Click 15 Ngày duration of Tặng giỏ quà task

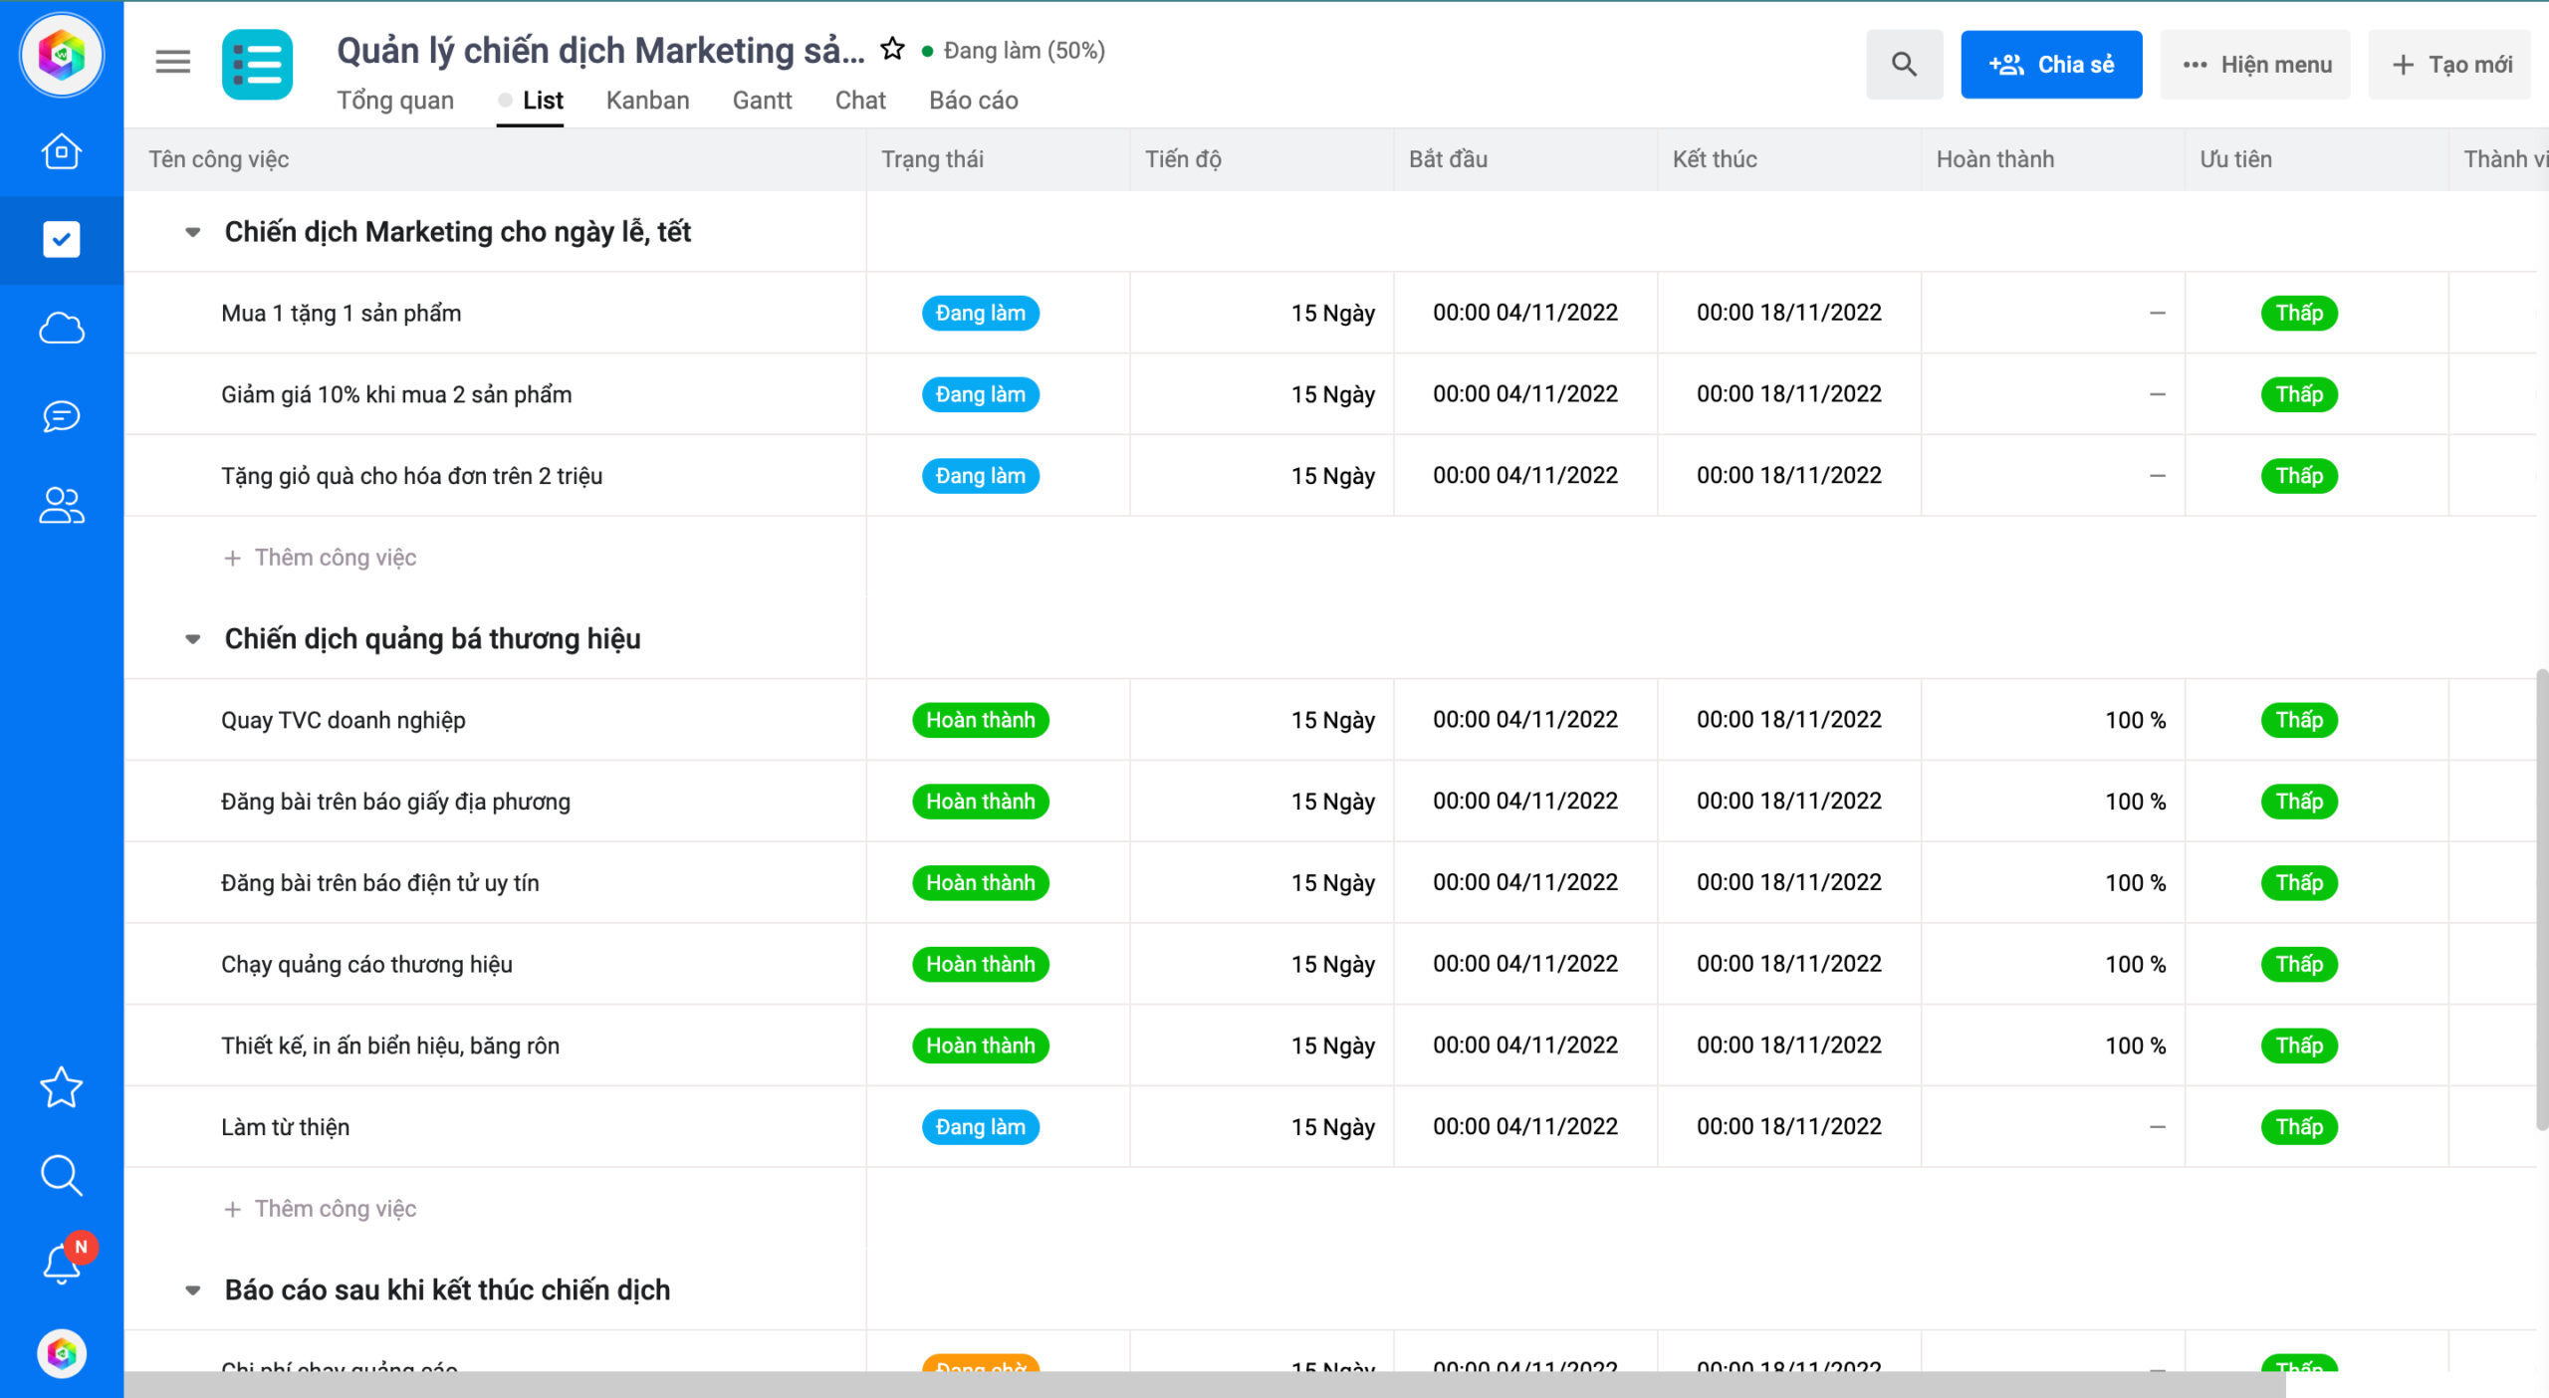[x=1333, y=476]
